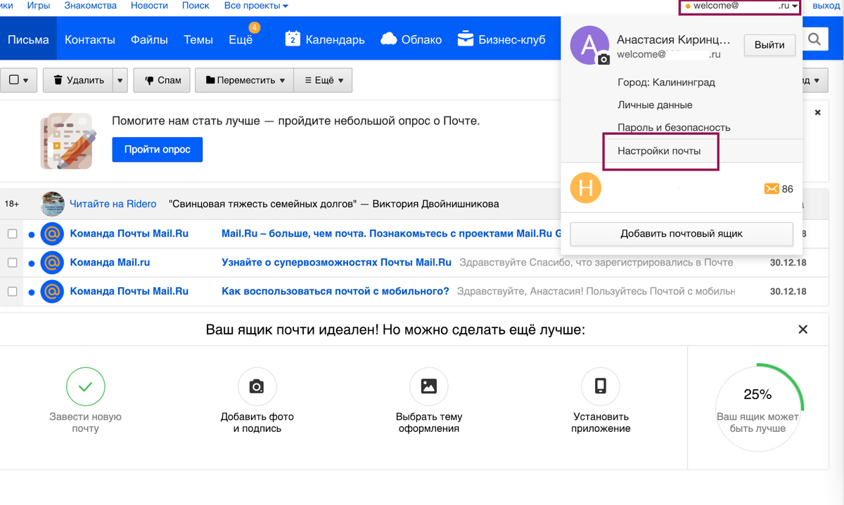Switch to the Контакты tab
This screenshot has width=844, height=505.
click(89, 39)
